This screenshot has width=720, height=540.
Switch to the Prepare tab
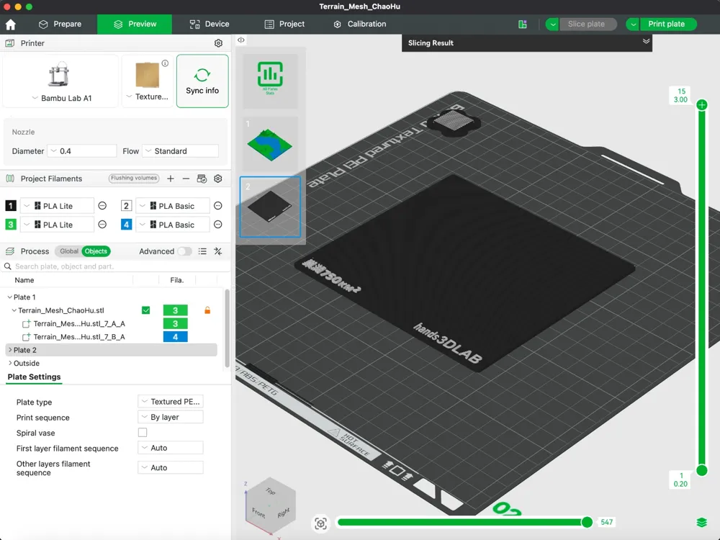click(60, 24)
